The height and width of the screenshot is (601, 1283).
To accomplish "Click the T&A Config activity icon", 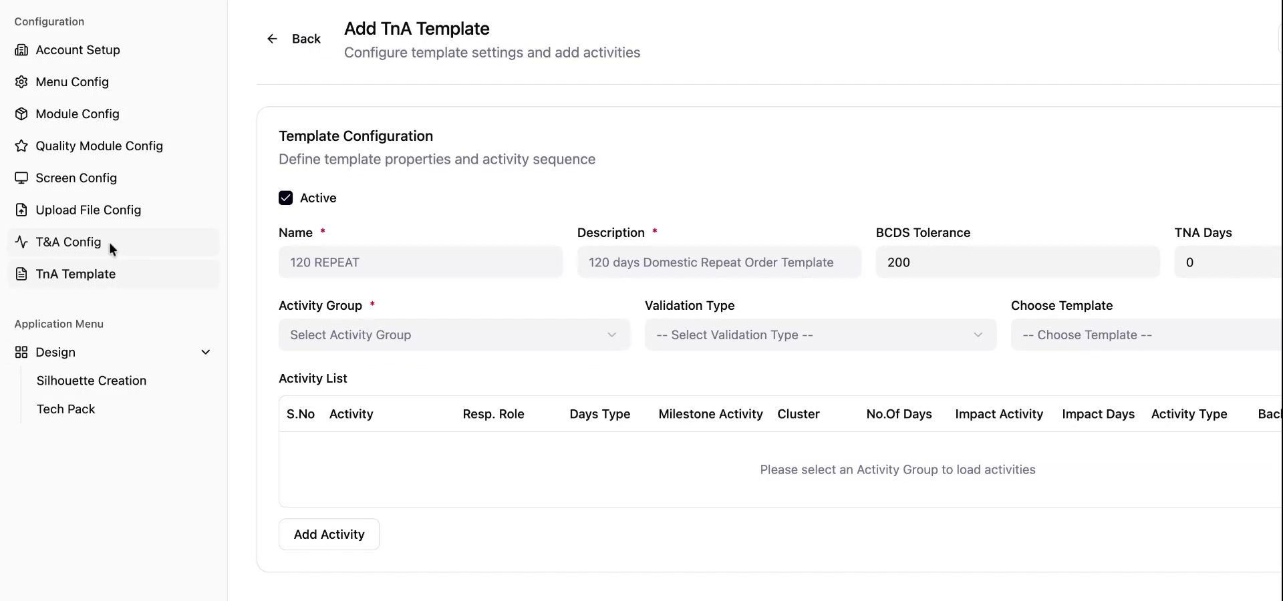I will [x=21, y=242].
